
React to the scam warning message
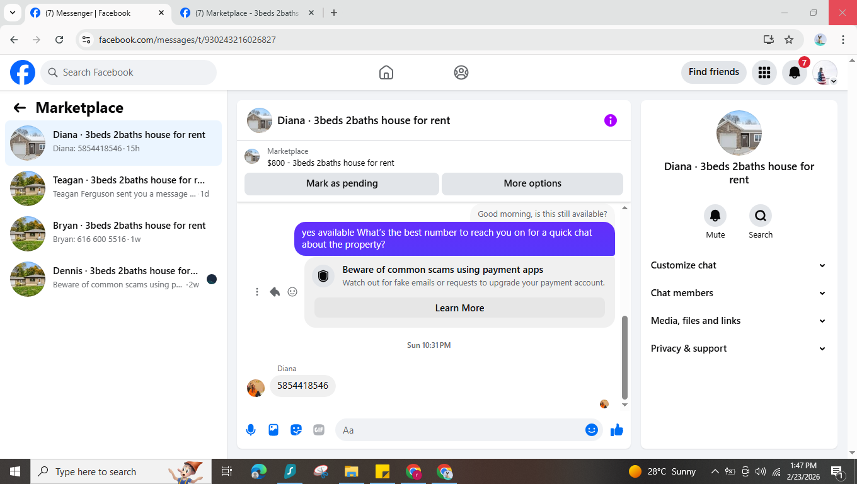(292, 292)
